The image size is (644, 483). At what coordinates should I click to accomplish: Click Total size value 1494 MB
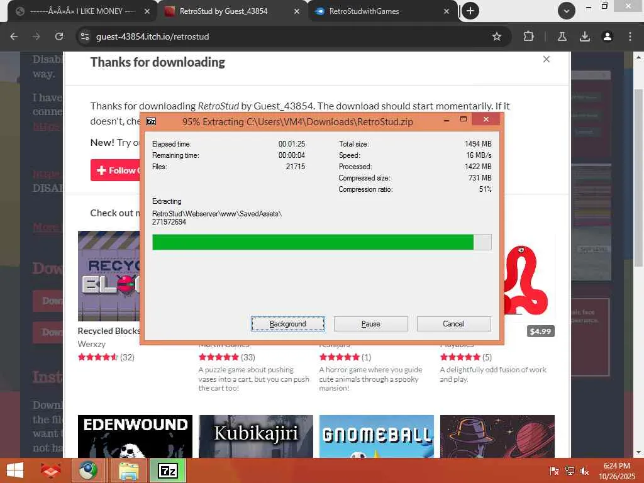[x=478, y=144]
